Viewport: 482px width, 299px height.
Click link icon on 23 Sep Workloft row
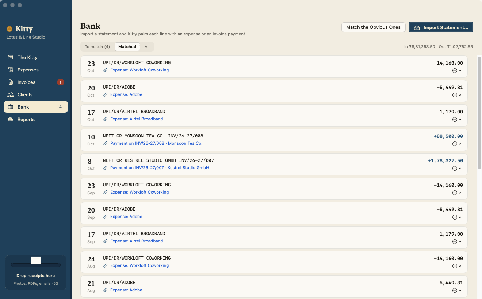pos(106,192)
